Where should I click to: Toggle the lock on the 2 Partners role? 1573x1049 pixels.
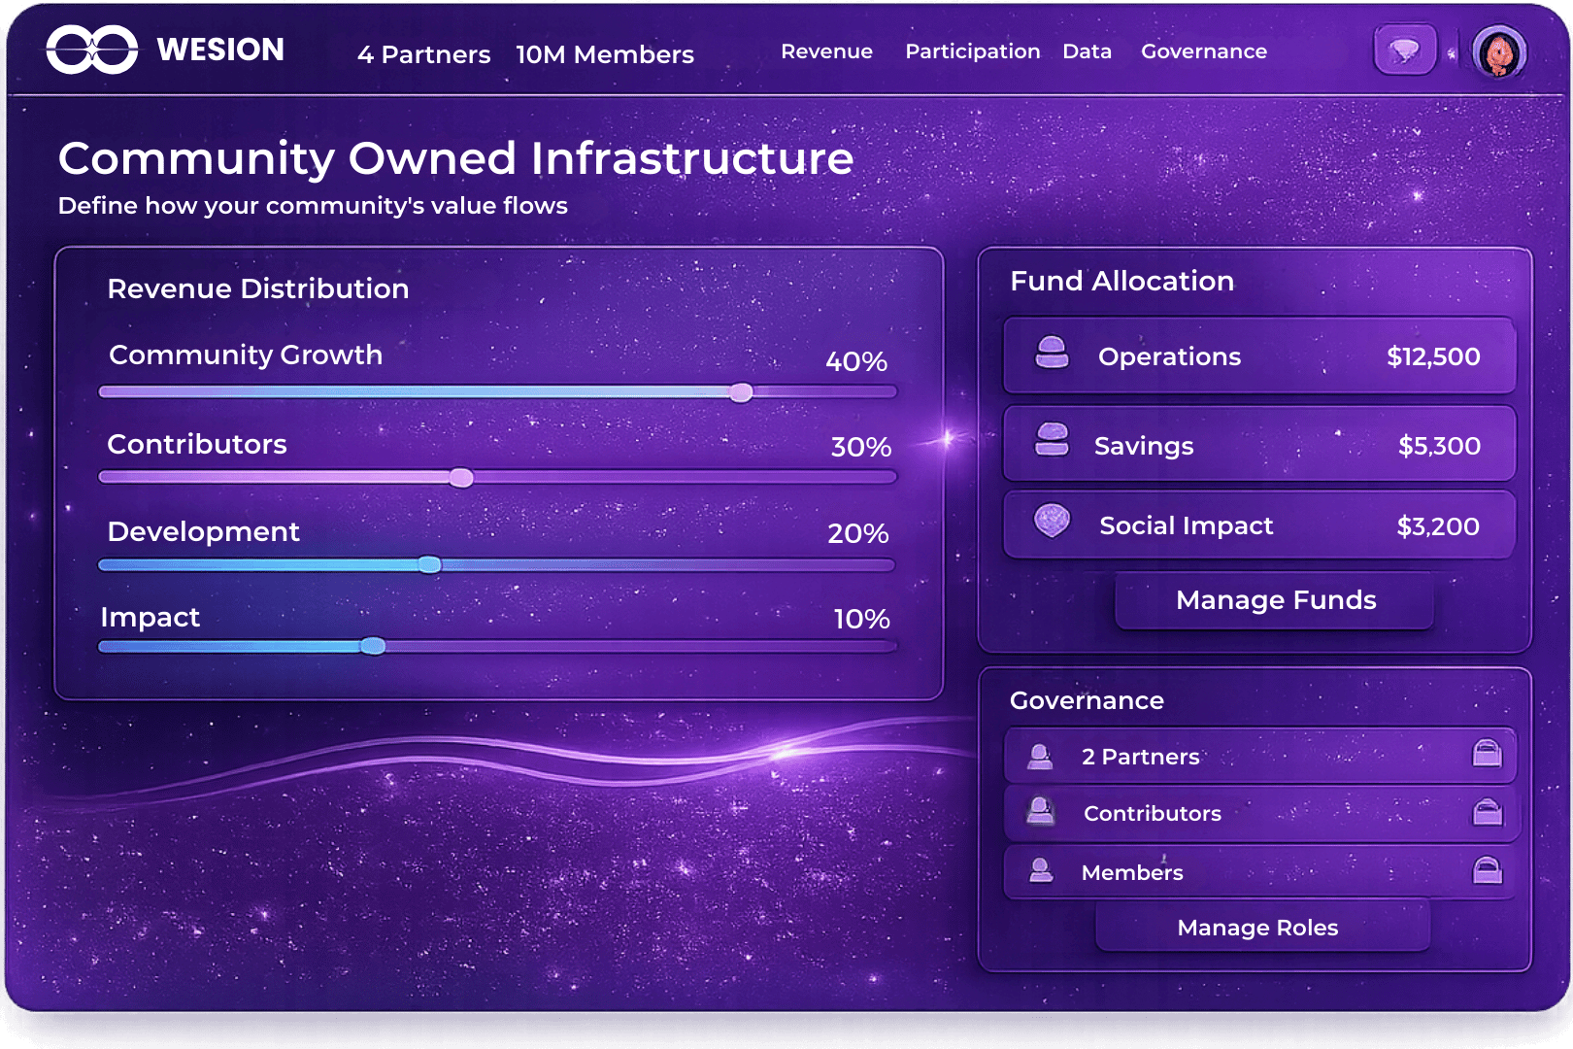coord(1486,756)
